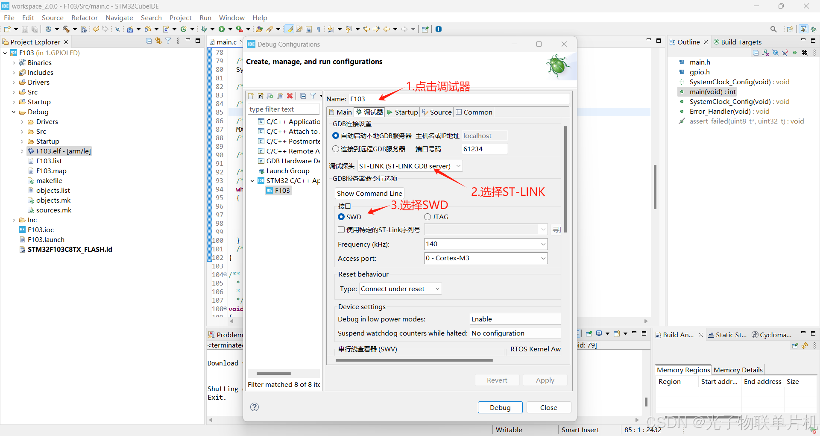Click the Revert button
The image size is (820, 436).
point(497,380)
